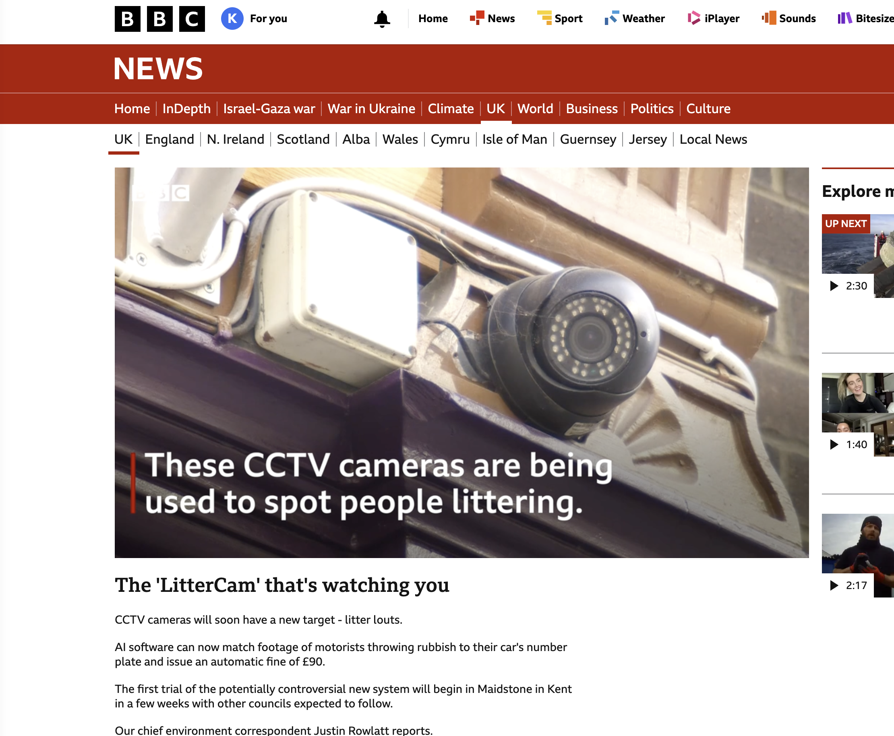Go to Sport via yellow icon
894x736 pixels.
(x=544, y=18)
